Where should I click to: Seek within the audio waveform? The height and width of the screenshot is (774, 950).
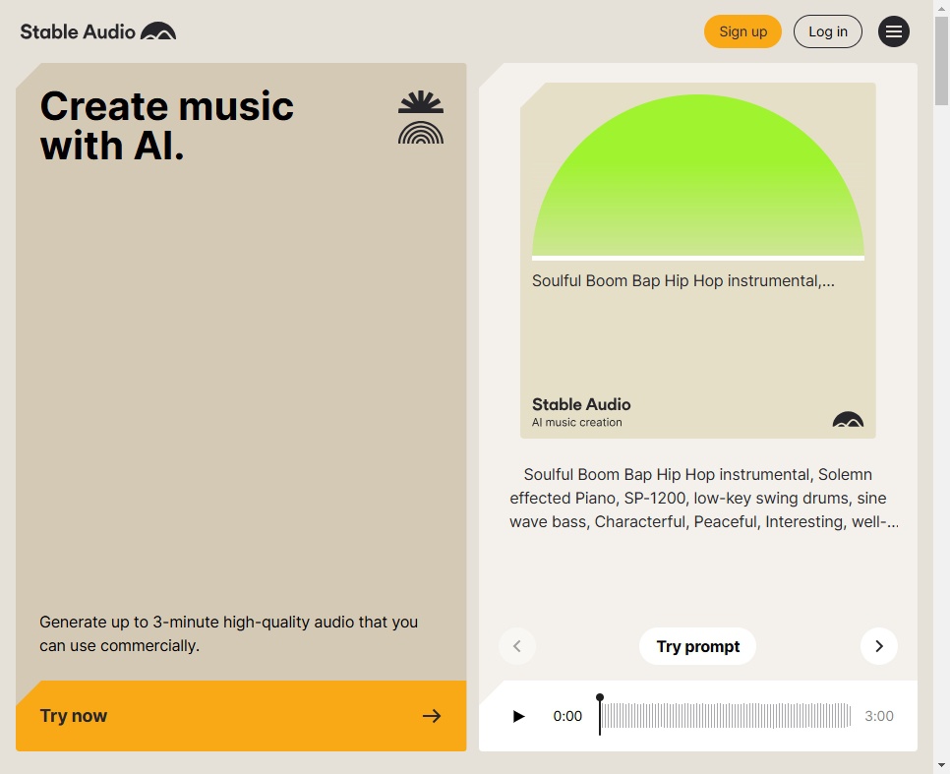point(728,716)
